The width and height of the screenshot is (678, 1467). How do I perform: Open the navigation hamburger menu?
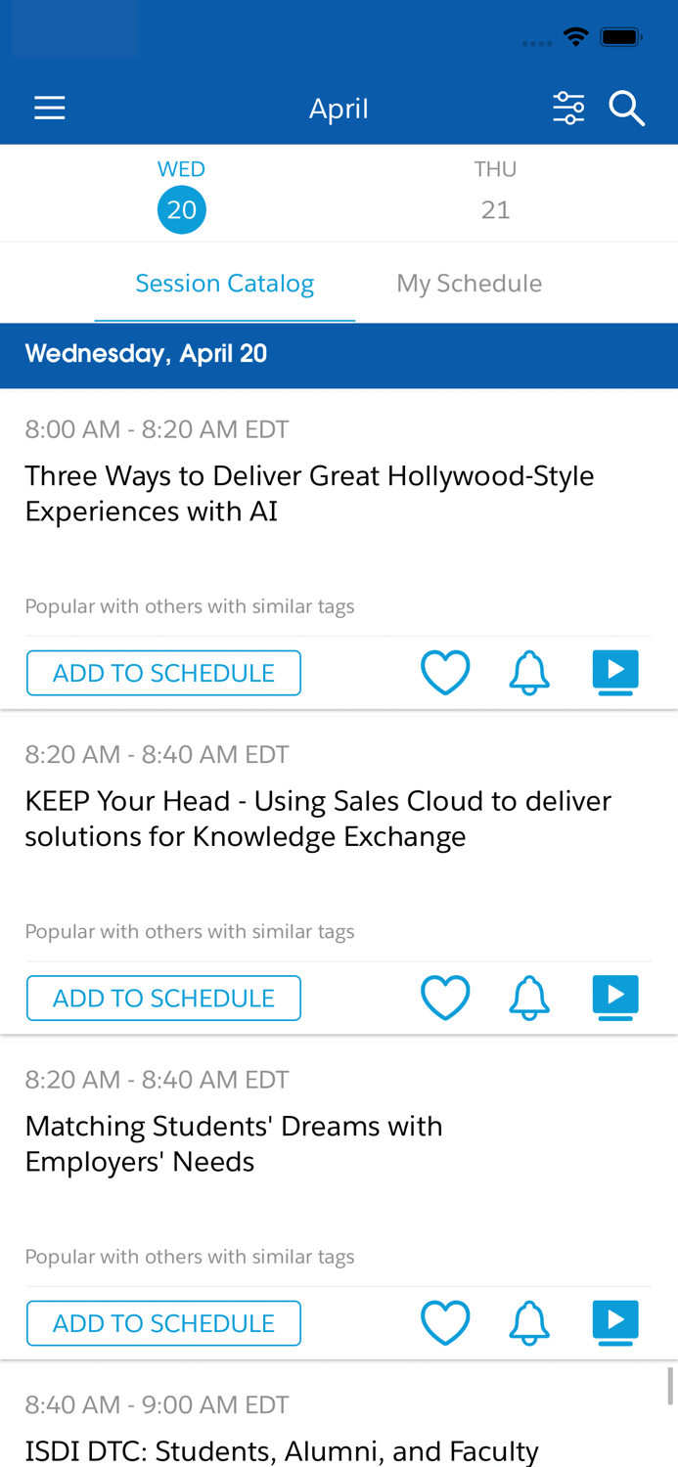pos(47,108)
